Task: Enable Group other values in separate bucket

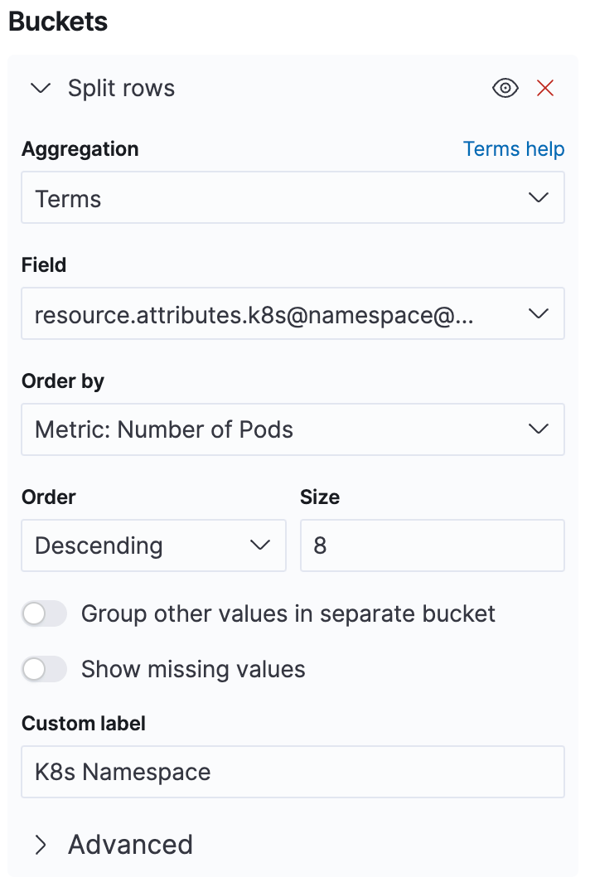Action: pyautogui.click(x=44, y=613)
